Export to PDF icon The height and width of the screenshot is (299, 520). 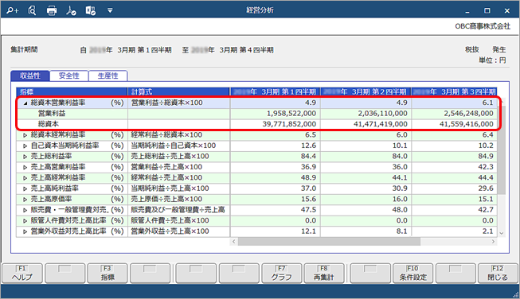pos(71,10)
